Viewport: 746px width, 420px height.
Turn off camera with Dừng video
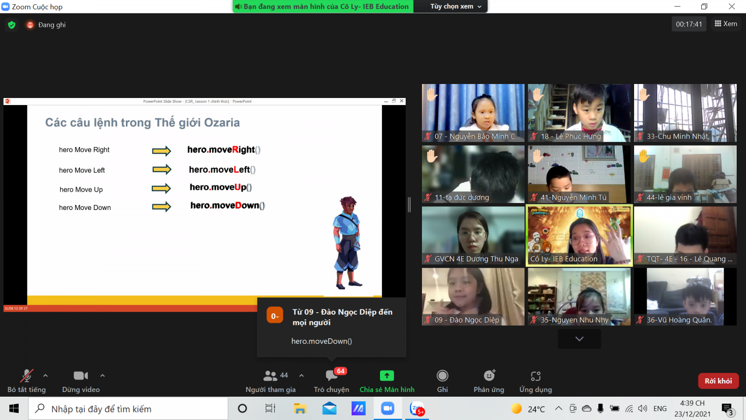[x=81, y=380]
